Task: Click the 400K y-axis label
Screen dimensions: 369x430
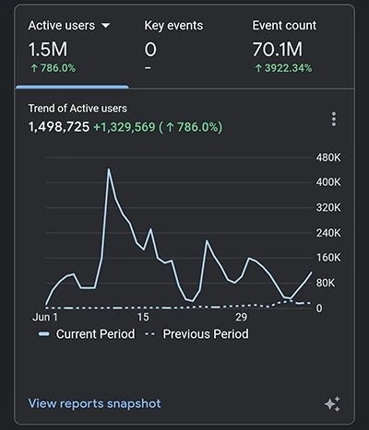Action: (328, 182)
